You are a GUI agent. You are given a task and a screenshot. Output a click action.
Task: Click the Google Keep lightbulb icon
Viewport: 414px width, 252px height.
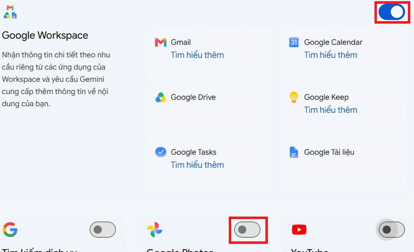pos(294,97)
